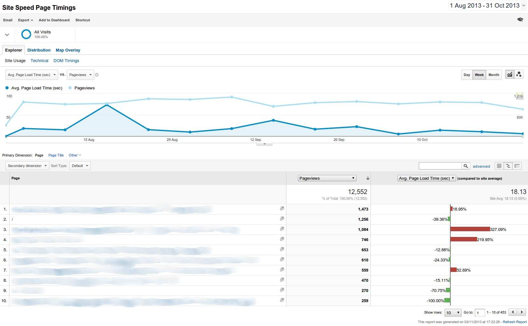Switch to the Distribution tab

pos(39,50)
